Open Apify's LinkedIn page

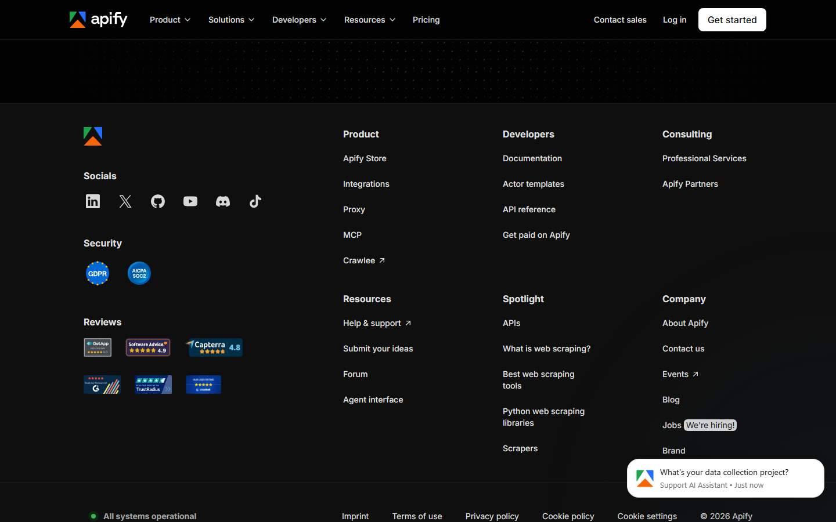point(93,201)
